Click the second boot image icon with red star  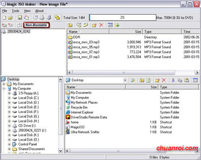[10, 25]
